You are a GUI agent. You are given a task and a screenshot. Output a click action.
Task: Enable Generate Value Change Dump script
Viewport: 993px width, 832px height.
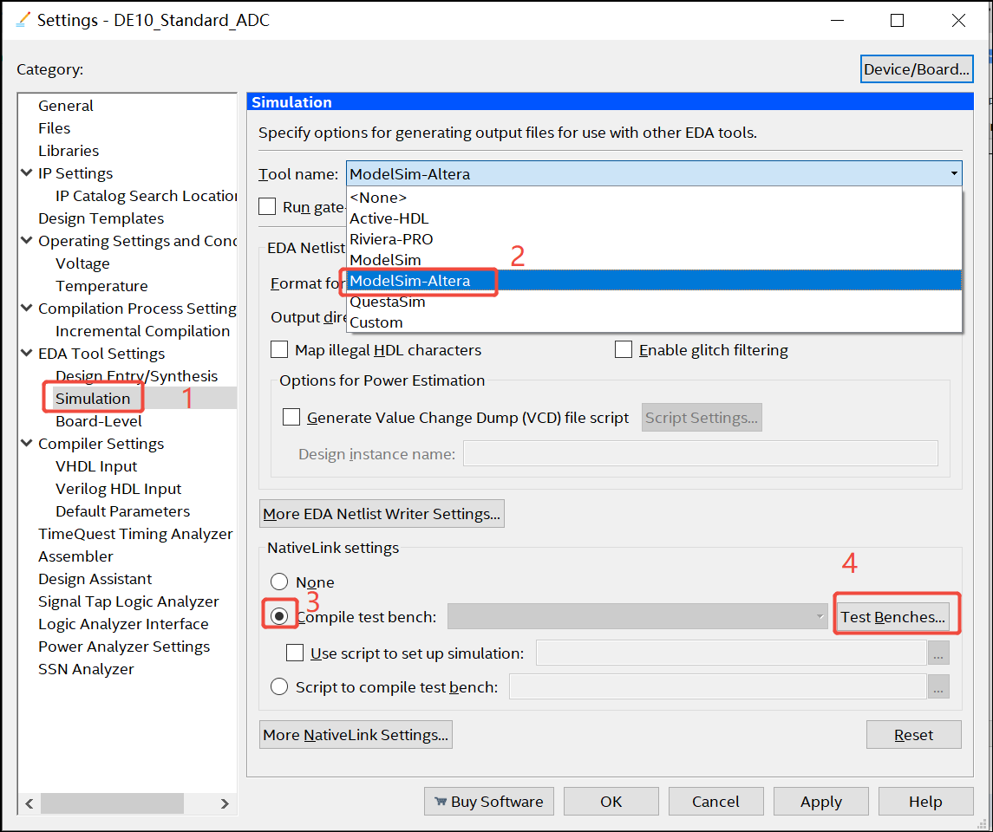[x=291, y=418]
